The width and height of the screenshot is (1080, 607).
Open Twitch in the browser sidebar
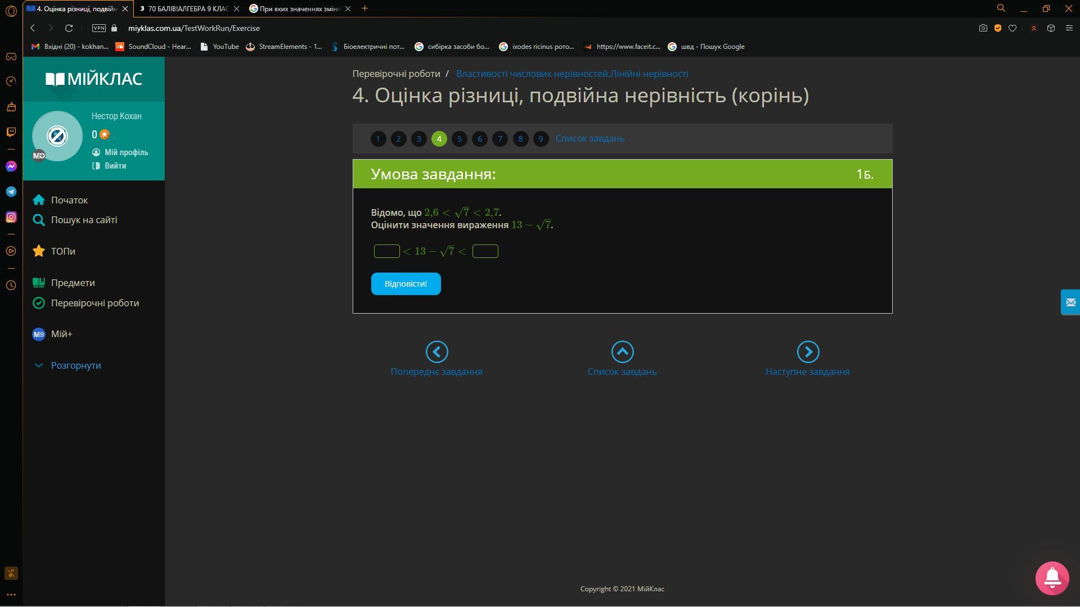(11, 132)
